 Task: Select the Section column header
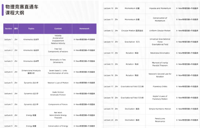click(x=8, y=29)
